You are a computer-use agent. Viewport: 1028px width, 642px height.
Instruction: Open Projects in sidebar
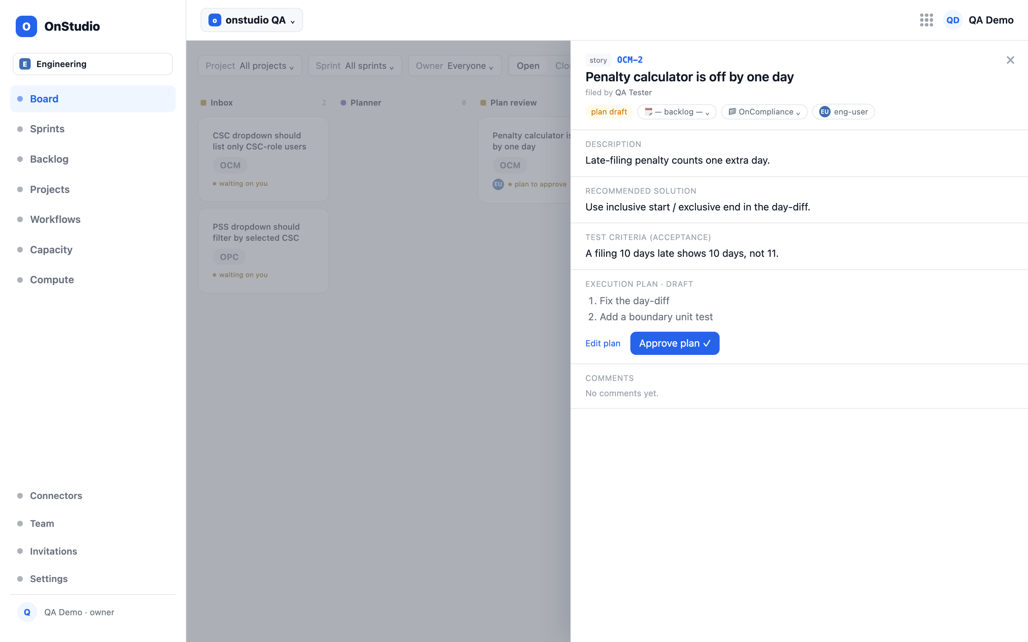tap(92, 189)
